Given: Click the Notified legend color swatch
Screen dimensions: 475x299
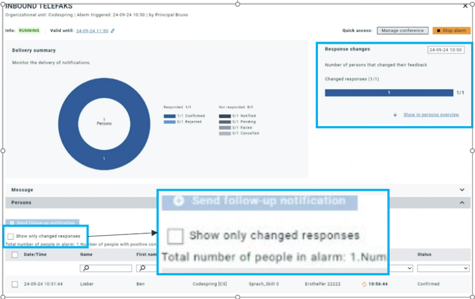Looking at the screenshot, I should 225,116.
